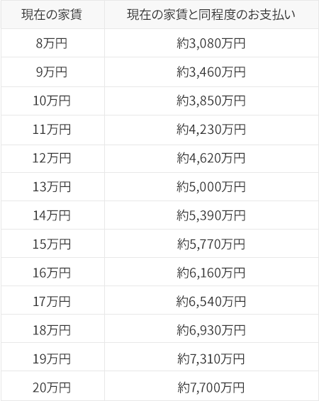This screenshot has width=319, height=401.
Task: Select the 約5,000万円 amount
Action: click(211, 187)
